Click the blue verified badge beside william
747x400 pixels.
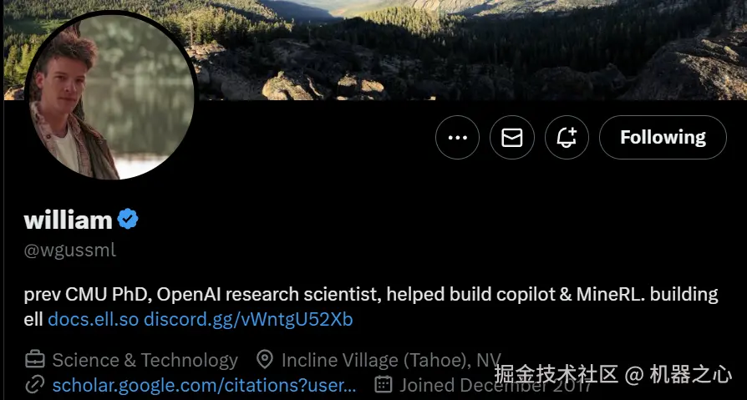128,220
